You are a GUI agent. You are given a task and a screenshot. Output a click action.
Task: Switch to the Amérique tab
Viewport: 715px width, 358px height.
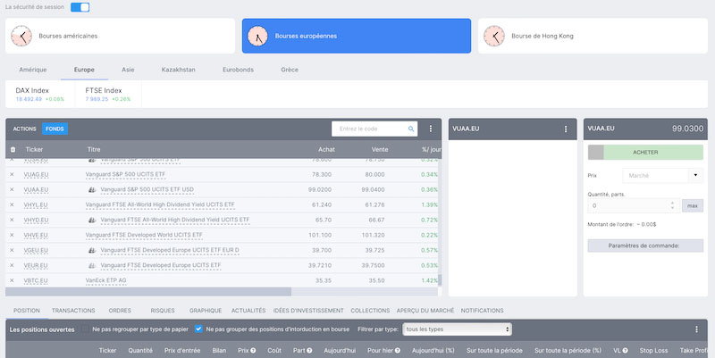33,70
